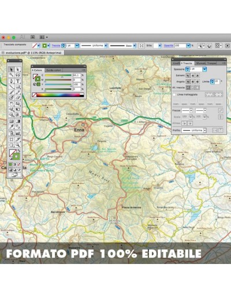Open stroke weight dropdown in control bar
This screenshot has width=231, height=298.
[77, 46]
